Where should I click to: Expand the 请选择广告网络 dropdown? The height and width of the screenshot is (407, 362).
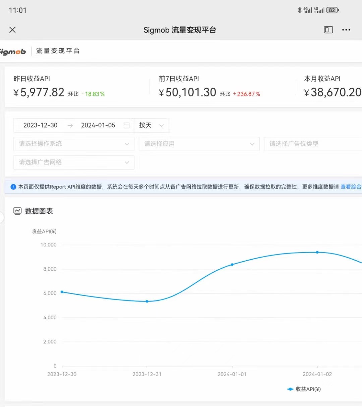pos(74,162)
